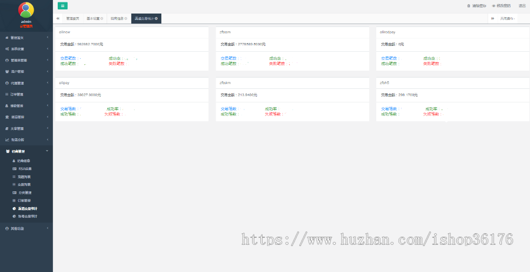
Task: Switch to the 码商信息 tab
Action: [x=118, y=19]
